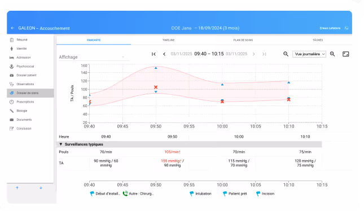Open the Prescriptions clock icon
The height and width of the screenshot is (211, 364).
point(12,102)
